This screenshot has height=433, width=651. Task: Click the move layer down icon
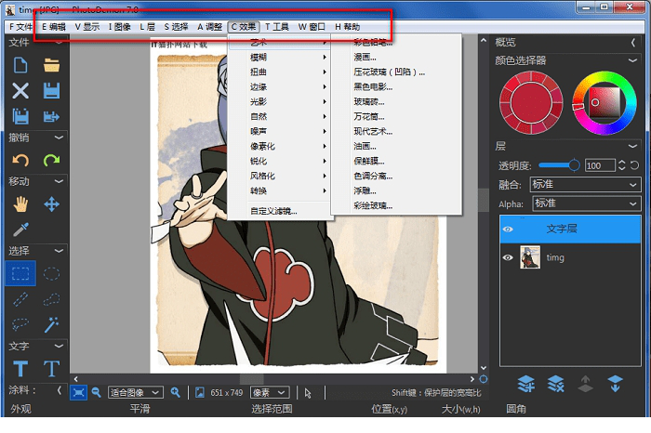(615, 384)
